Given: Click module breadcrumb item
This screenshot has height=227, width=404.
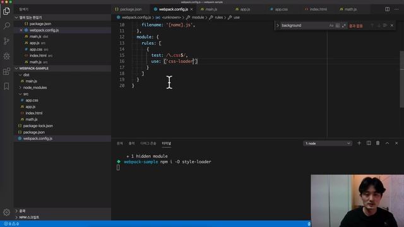Looking at the screenshot, I should 198,18.
